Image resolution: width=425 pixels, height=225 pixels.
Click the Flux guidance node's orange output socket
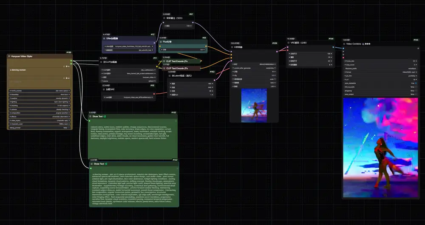206,46
